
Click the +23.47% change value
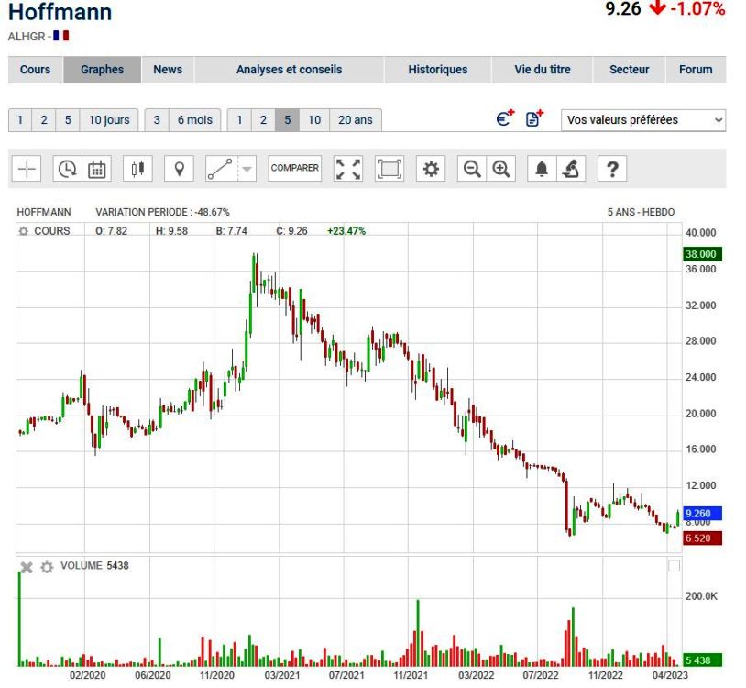(x=346, y=231)
